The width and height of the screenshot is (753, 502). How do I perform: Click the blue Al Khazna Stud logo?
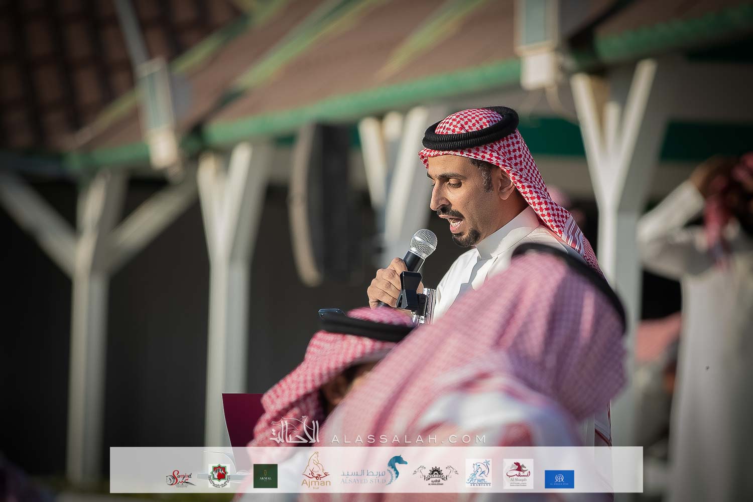tap(559, 479)
